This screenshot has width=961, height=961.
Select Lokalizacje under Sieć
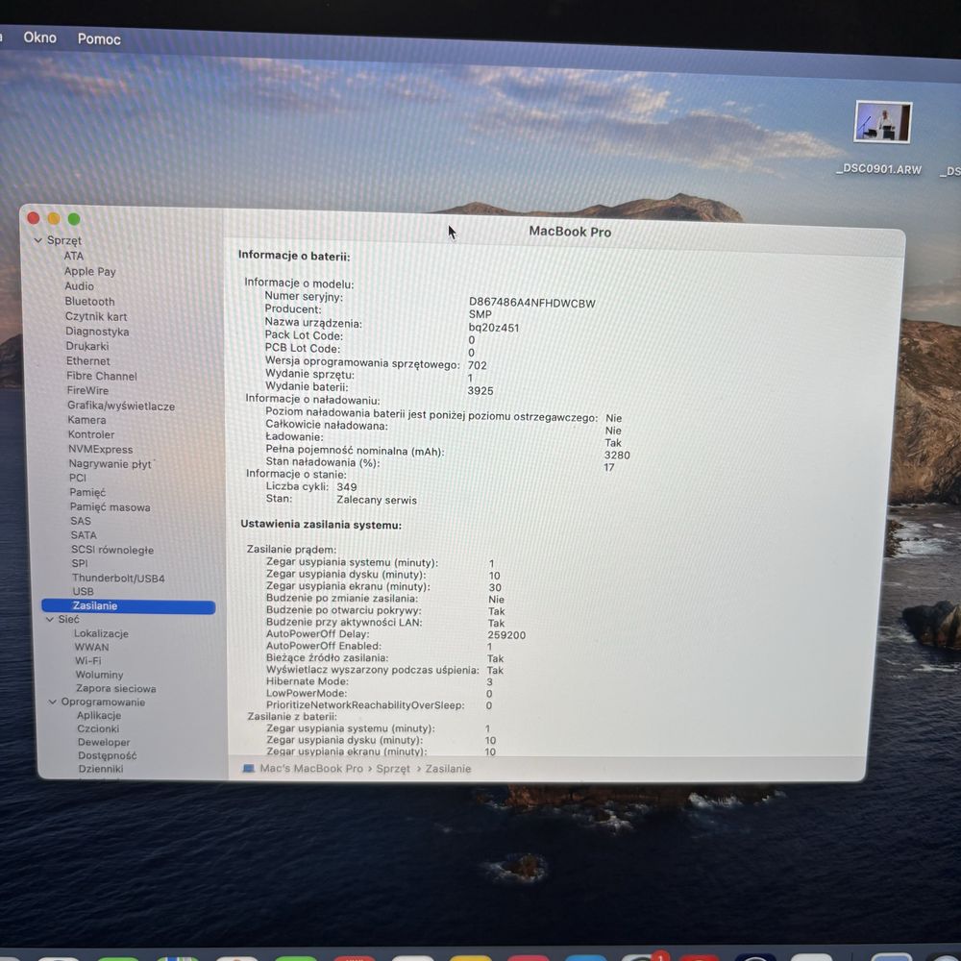pyautogui.click(x=101, y=633)
